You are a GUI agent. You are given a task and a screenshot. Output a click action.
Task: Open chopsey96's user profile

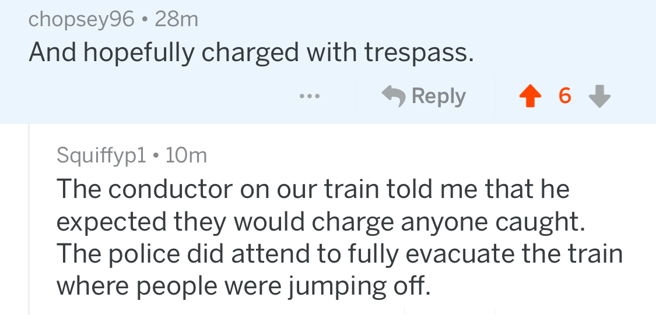81,20
